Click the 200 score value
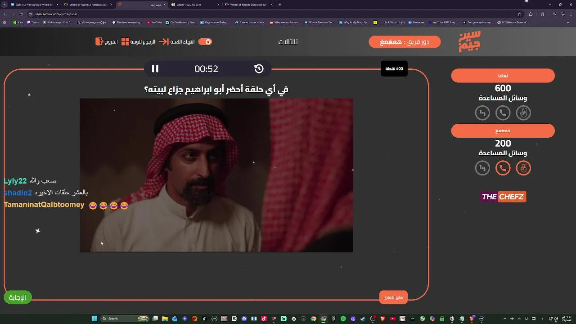This screenshot has width=576, height=324. pyautogui.click(x=503, y=144)
